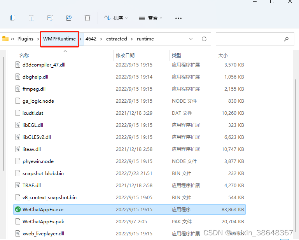The height and width of the screenshot is (240, 299).
Task: Click the dll icon beside ffmpeg.dll
Action: click(x=18, y=89)
